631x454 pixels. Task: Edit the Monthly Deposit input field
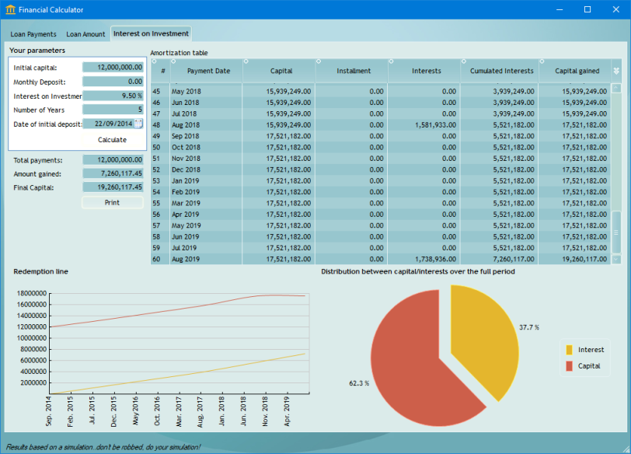coord(113,82)
